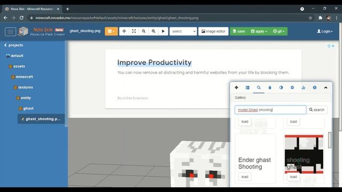Click the Nova Skin cube logo

[23, 31]
